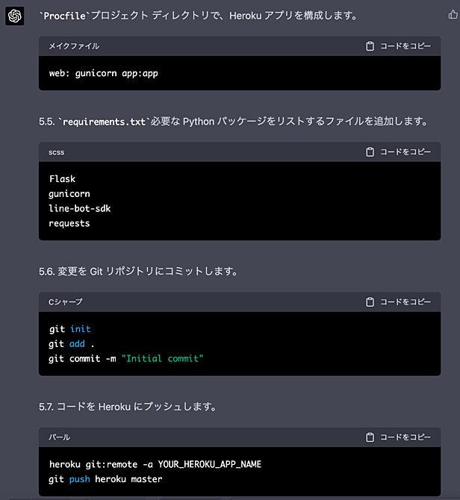Click the パール language label
Image resolution: width=460 pixels, height=500 pixels.
[59, 437]
